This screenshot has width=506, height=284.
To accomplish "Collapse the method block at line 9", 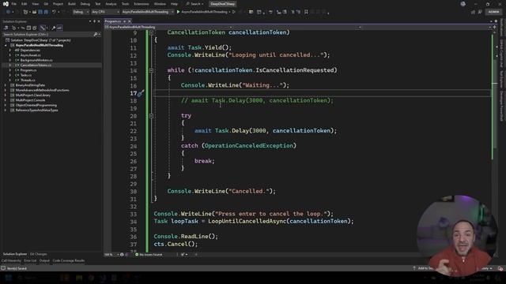I will pyautogui.click(x=151, y=32).
